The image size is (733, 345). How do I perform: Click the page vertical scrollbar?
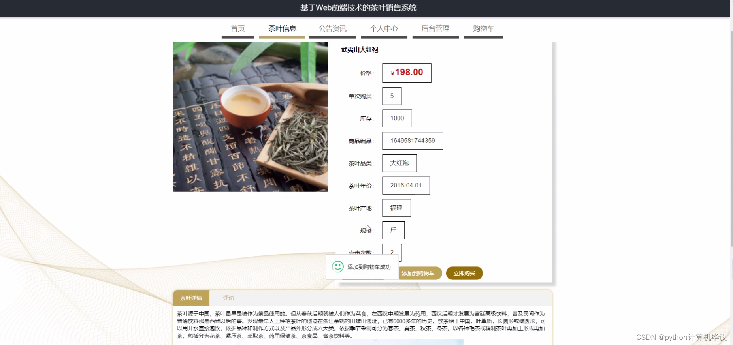coord(731,138)
